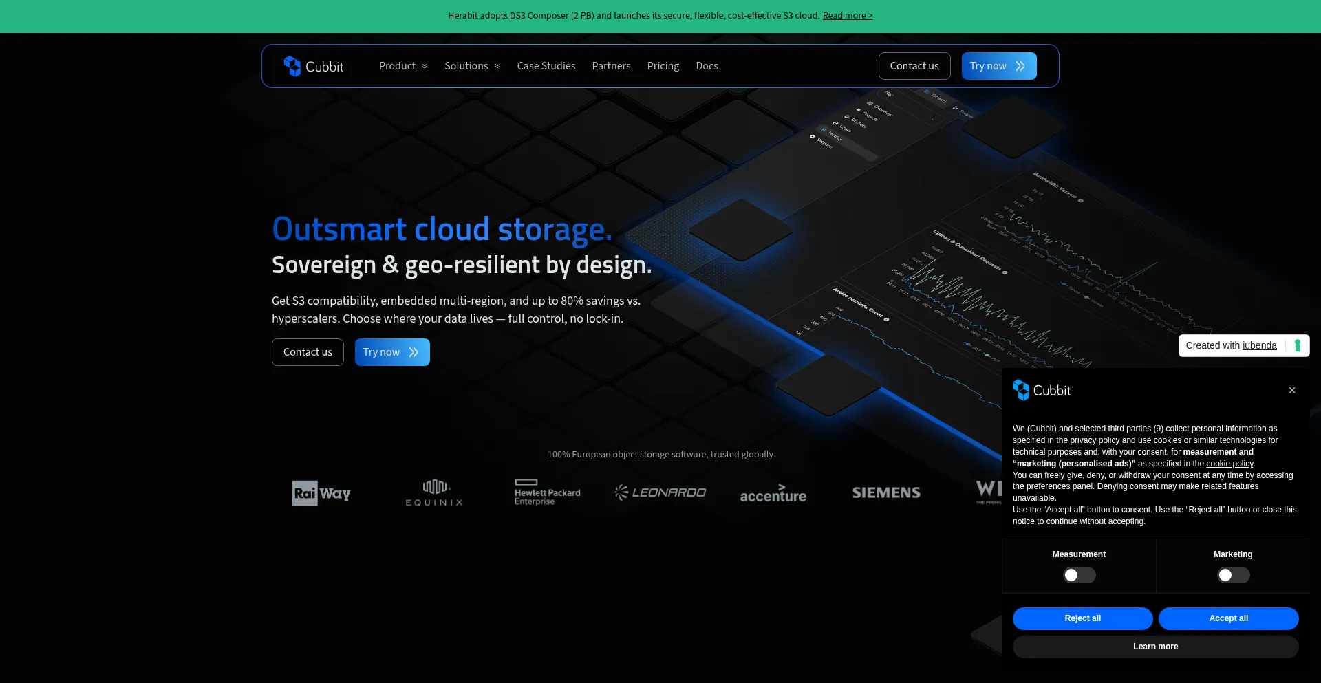Image resolution: width=1321 pixels, height=683 pixels.
Task: Expand the Solutions menu chevron
Action: click(x=497, y=66)
